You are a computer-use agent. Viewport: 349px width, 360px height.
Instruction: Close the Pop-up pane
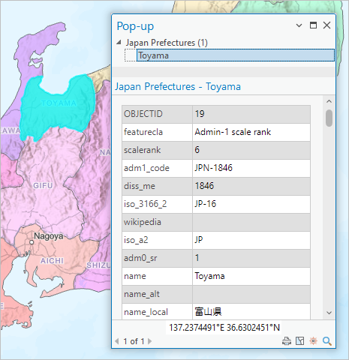pyautogui.click(x=326, y=25)
